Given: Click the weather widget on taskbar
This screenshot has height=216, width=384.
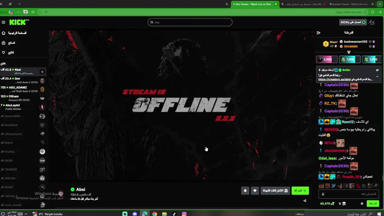Looking at the screenshot, I should (47, 214).
